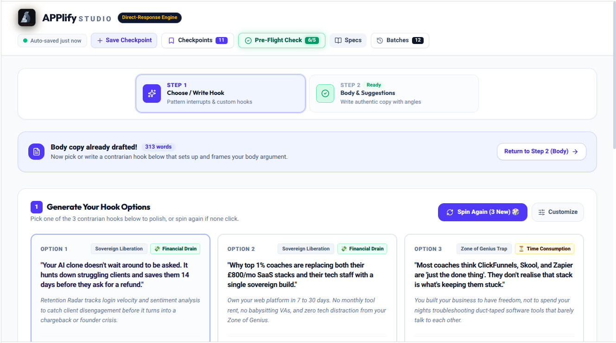The height and width of the screenshot is (343, 616).
Task: Open the Customize options
Action: (558, 212)
